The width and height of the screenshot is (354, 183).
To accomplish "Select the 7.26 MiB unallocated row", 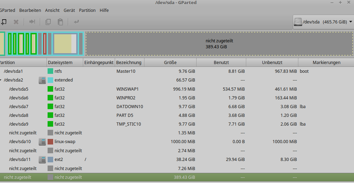I will [177, 169].
